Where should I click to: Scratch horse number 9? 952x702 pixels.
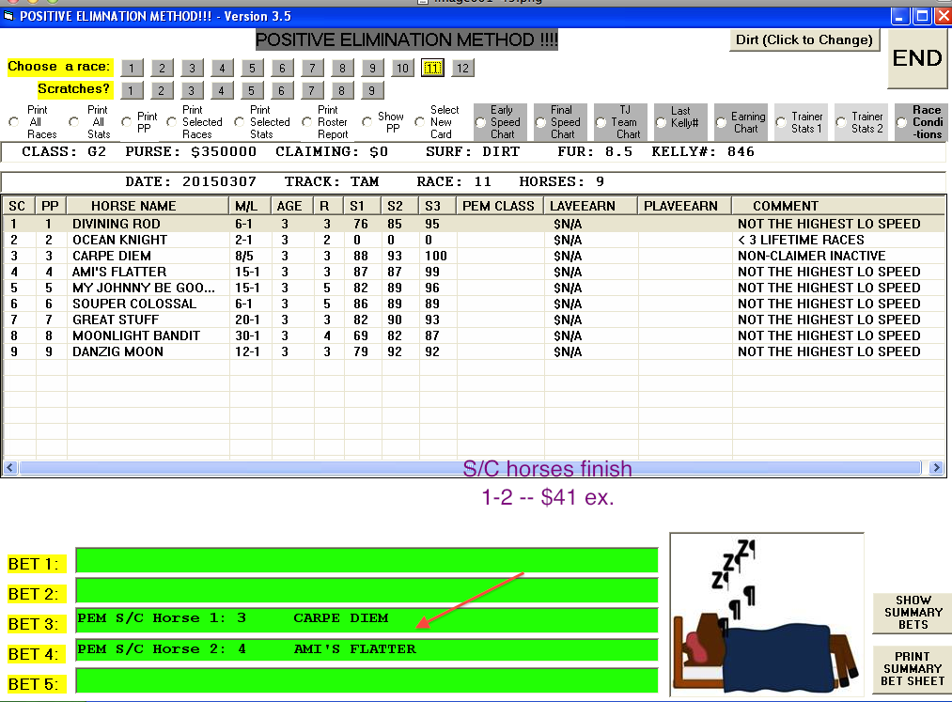point(371,90)
